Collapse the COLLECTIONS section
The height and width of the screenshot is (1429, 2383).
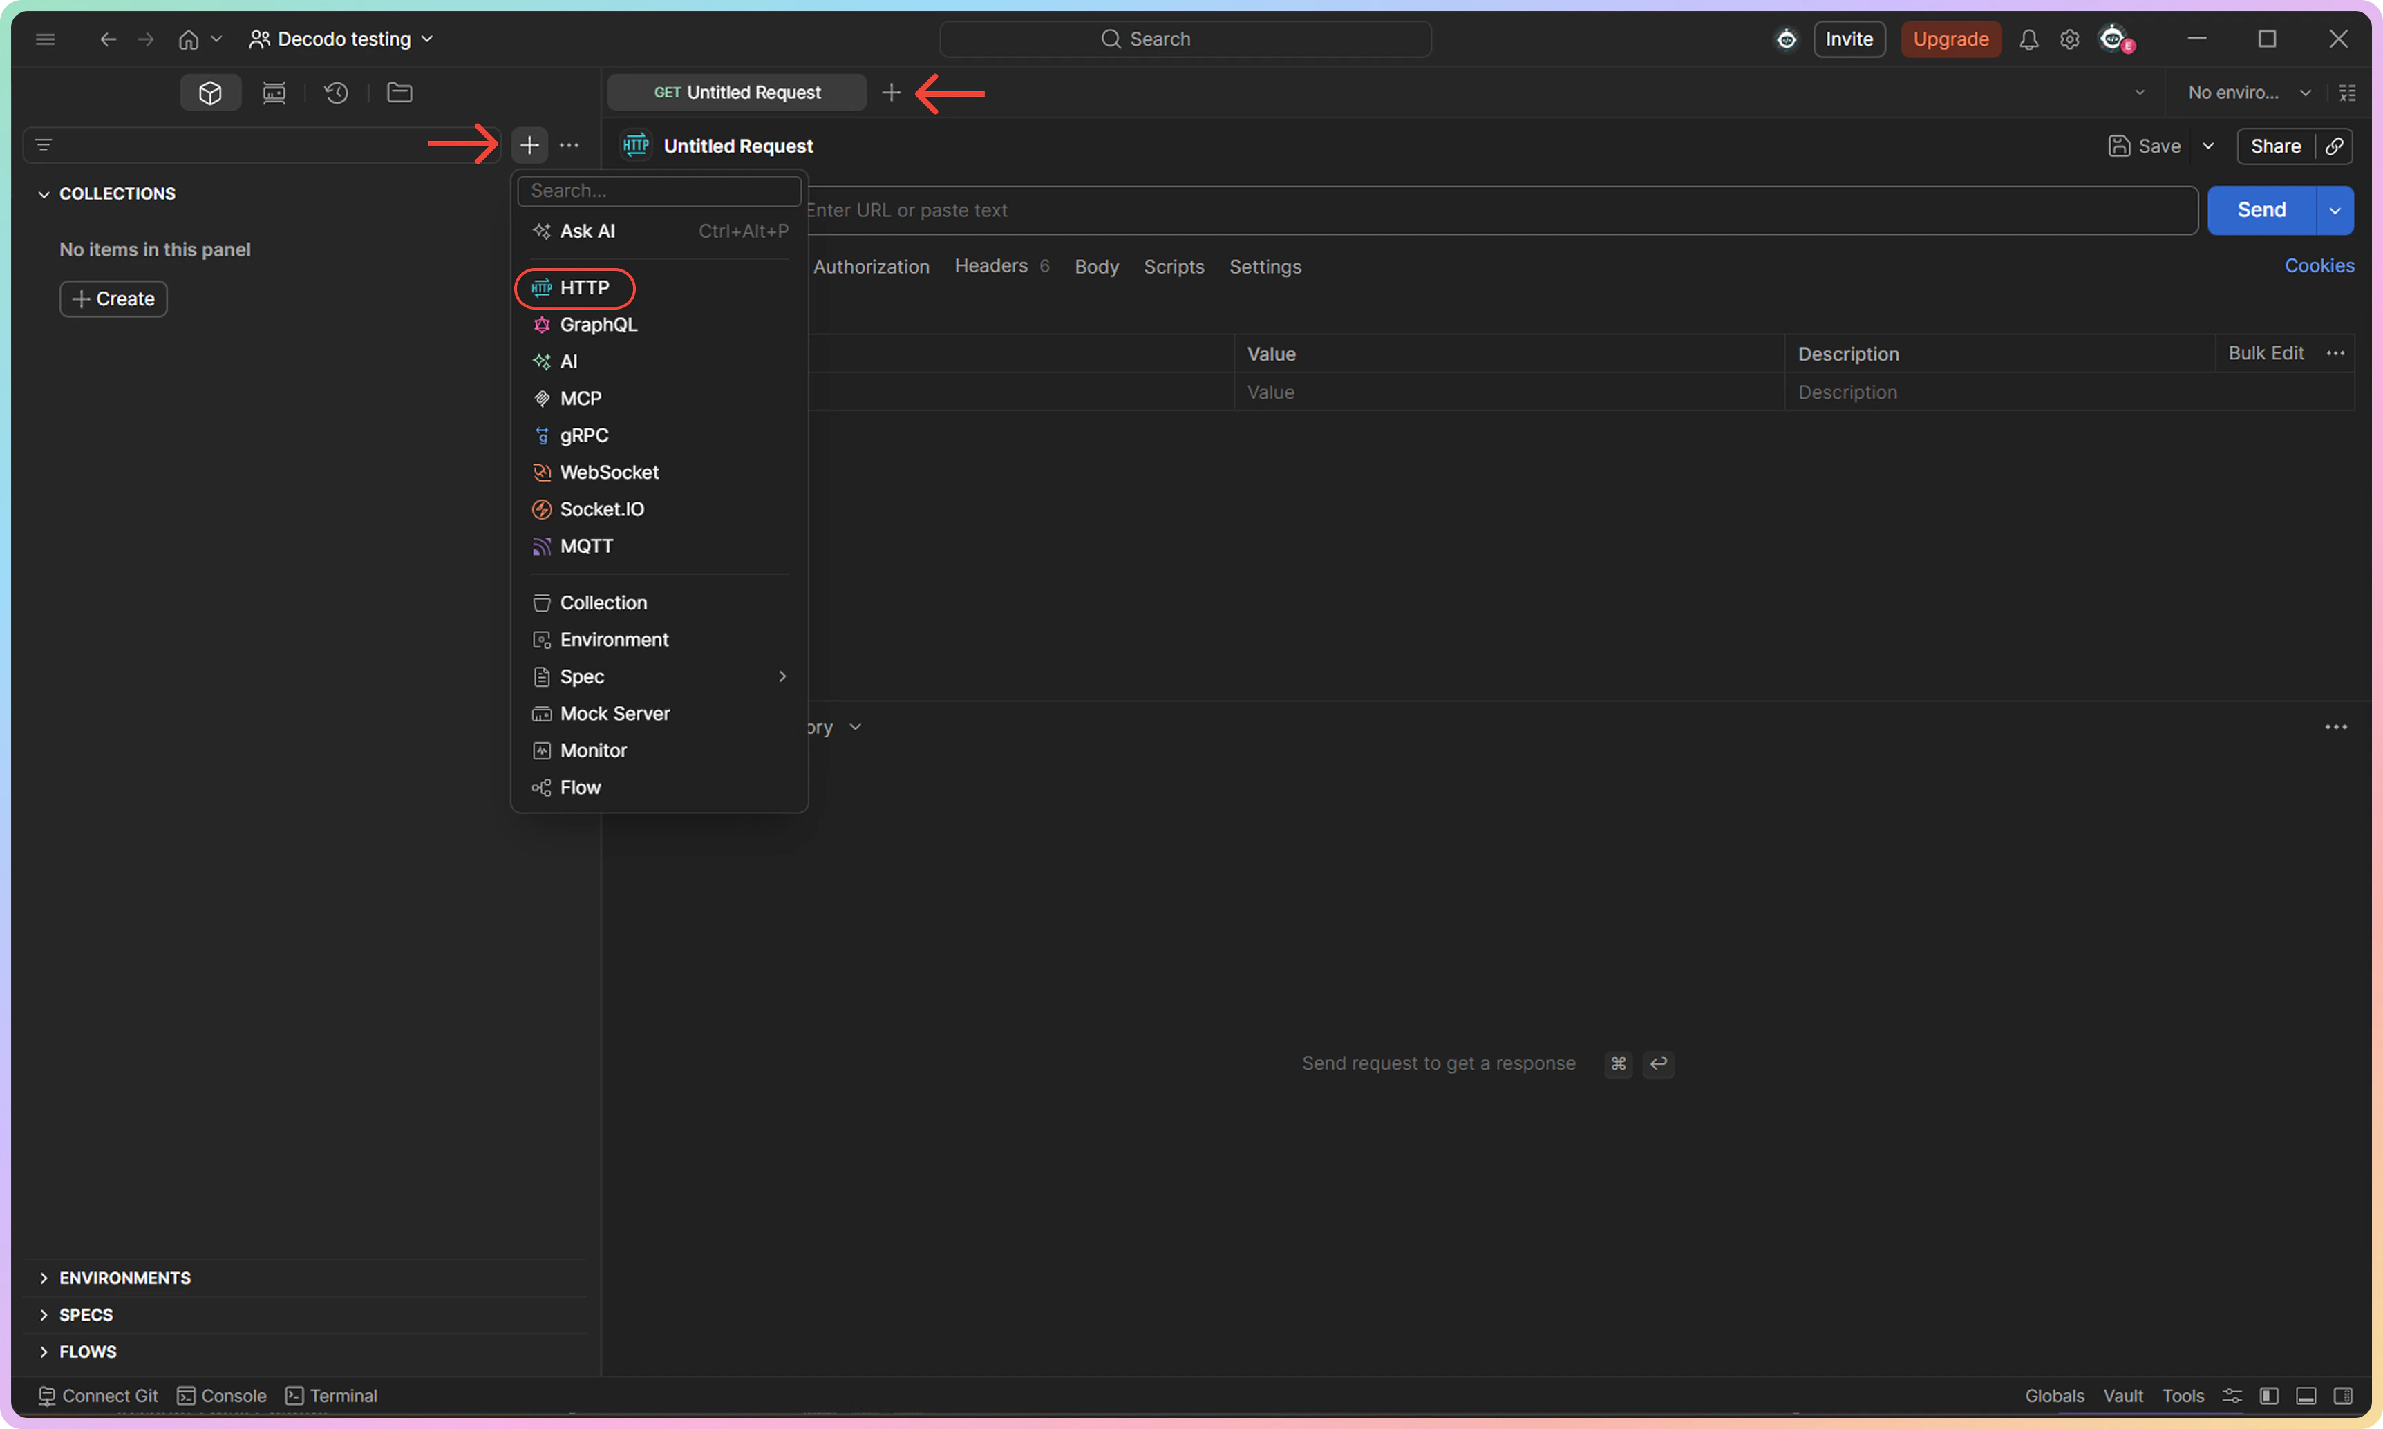tap(44, 193)
